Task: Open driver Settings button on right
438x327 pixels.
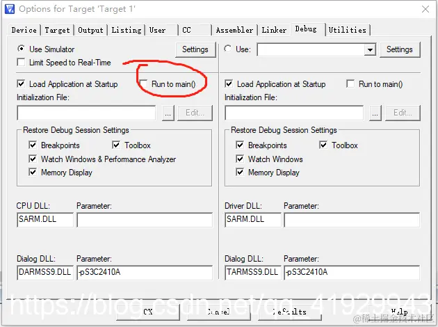Action: 400,49
